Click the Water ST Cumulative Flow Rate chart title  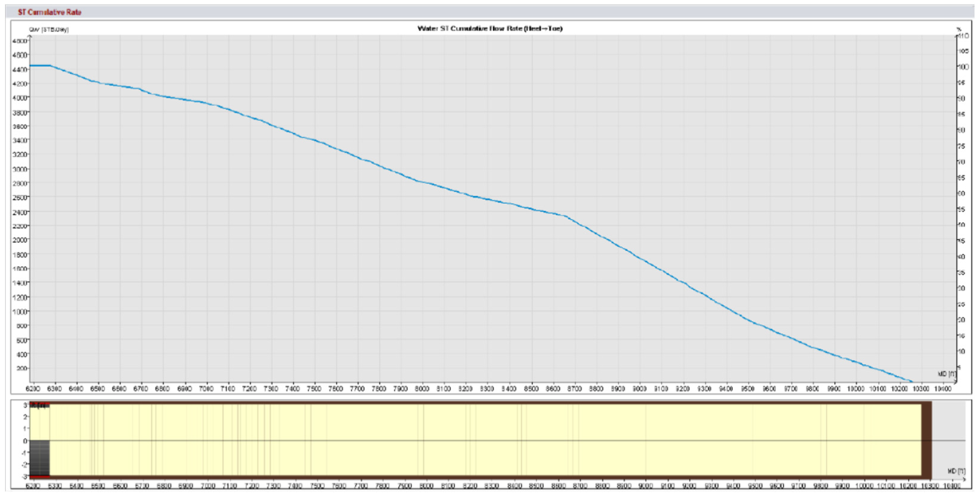(x=490, y=28)
